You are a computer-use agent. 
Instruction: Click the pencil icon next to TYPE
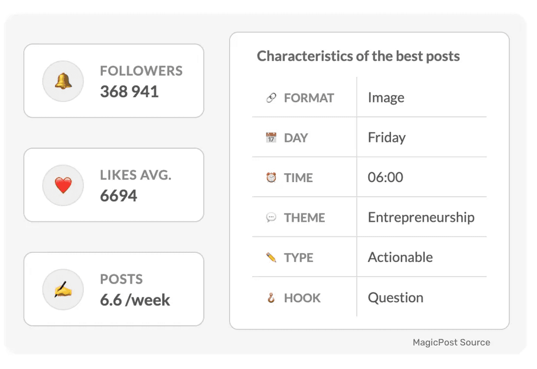(271, 257)
